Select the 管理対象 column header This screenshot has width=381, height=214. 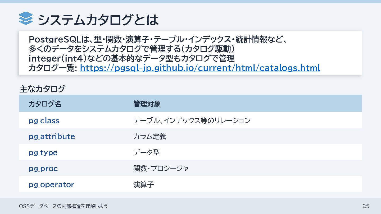coord(147,104)
